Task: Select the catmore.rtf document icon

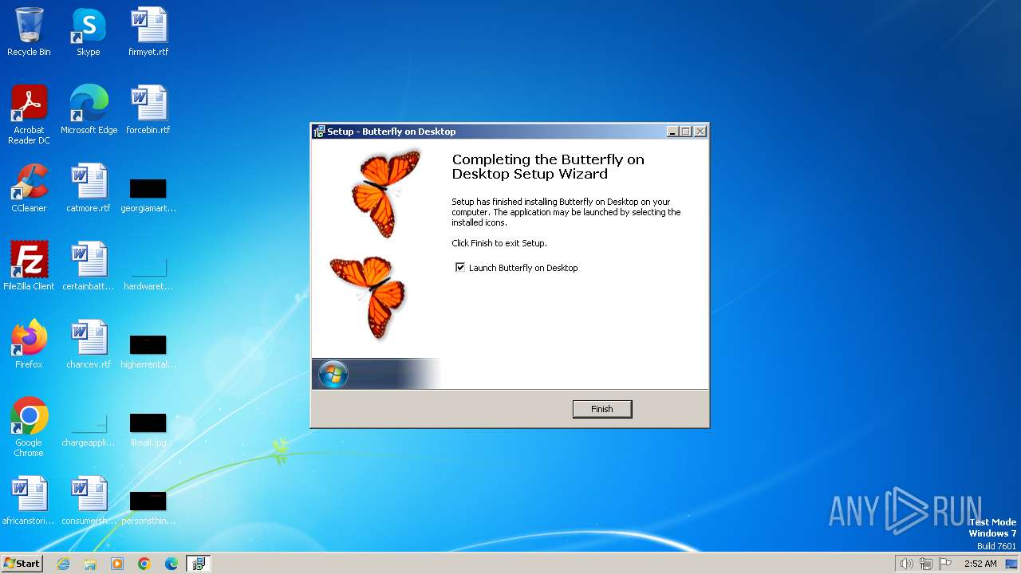Action: click(x=89, y=189)
